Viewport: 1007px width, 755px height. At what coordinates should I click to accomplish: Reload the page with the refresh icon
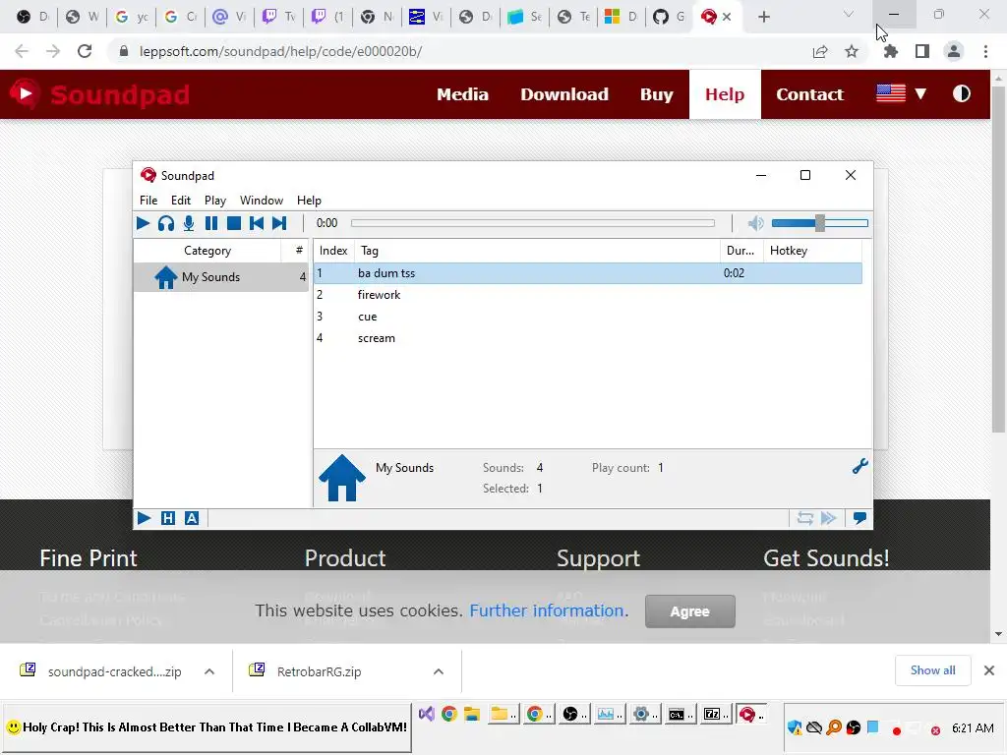85,51
